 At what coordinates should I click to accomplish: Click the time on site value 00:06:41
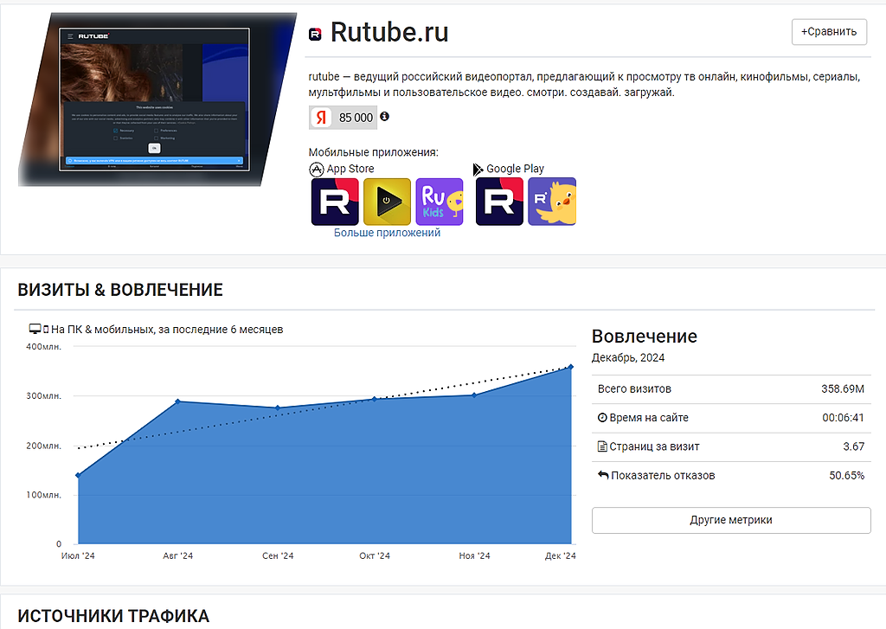click(x=843, y=418)
